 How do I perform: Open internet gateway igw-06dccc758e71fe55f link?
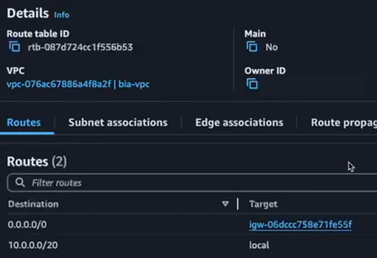[300, 225]
